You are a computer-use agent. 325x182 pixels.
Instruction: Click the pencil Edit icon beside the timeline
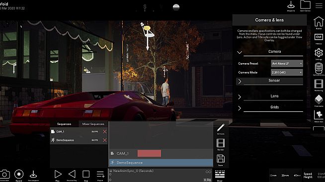(x=221, y=128)
